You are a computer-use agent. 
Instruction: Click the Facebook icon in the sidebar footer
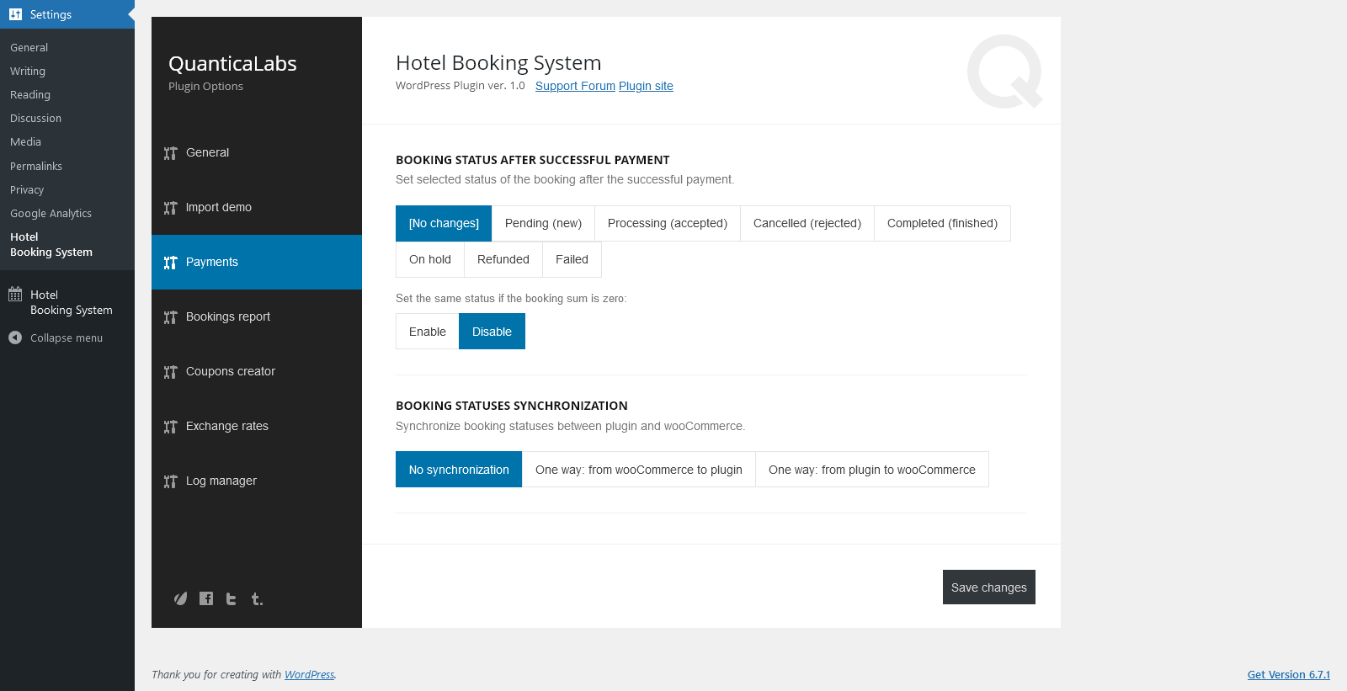(x=206, y=598)
